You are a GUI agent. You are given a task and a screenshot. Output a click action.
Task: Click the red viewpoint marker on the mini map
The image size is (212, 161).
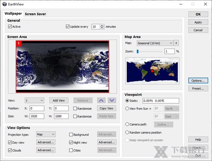152,71
